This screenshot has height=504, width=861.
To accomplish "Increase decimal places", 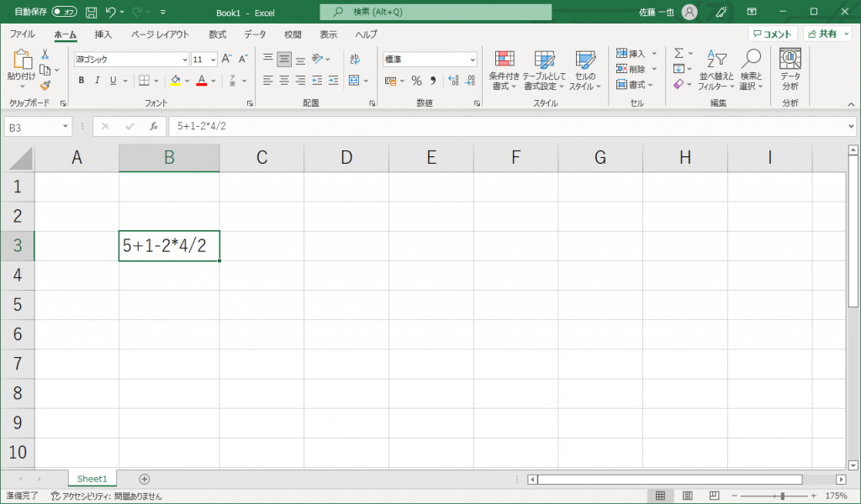I will [x=453, y=81].
